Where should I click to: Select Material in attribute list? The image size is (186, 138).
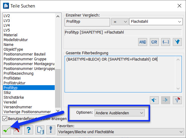29,35
